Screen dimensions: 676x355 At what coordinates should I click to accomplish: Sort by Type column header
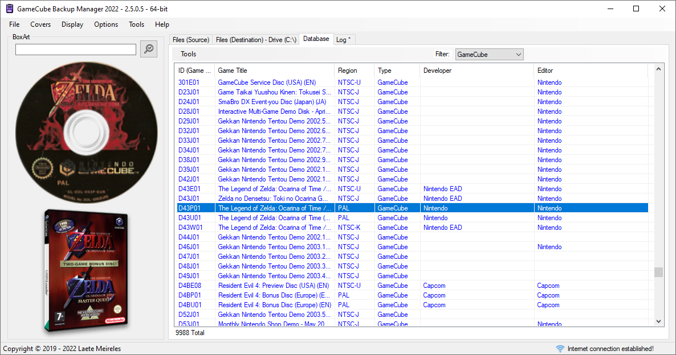pyautogui.click(x=397, y=71)
